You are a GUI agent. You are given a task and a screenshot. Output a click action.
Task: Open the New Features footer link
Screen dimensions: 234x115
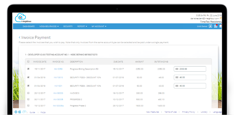pos(152,112)
